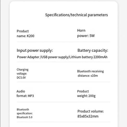Click the Horn power: 5W entry
The width and height of the screenshot is (127, 127).
pos(86,33)
